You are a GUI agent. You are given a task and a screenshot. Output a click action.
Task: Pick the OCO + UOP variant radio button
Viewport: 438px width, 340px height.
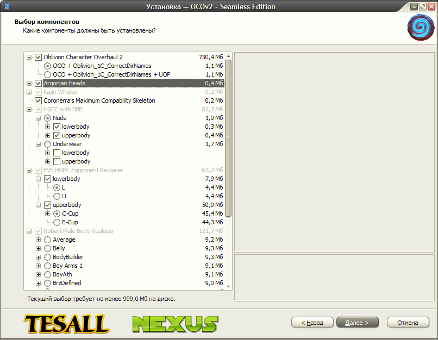pos(47,74)
